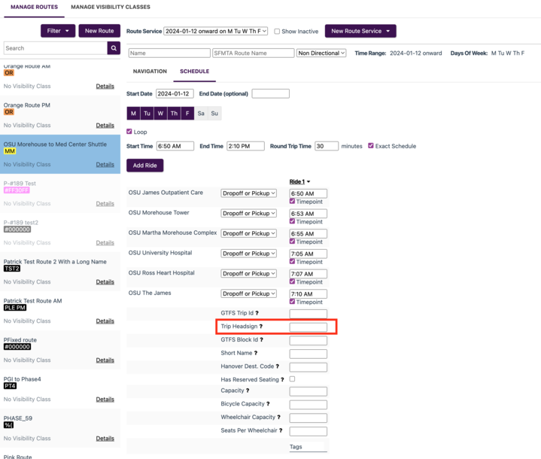Toggle the Exact Schedule checkbox
Screen dimensions: 541x459
point(371,146)
